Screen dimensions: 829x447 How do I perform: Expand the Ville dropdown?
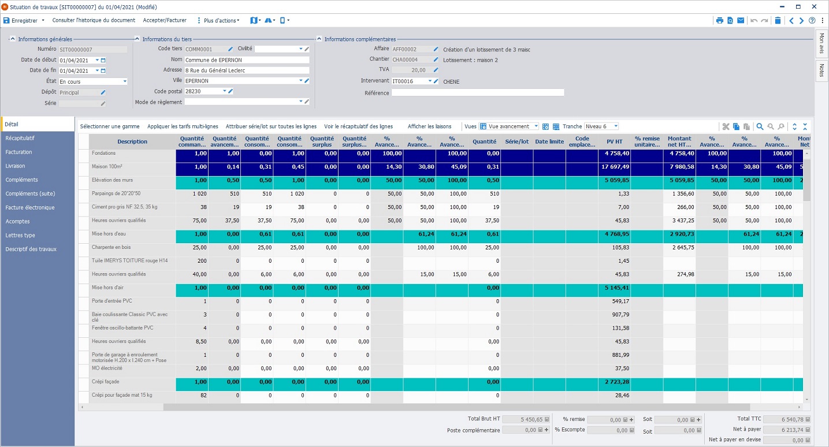(300, 81)
